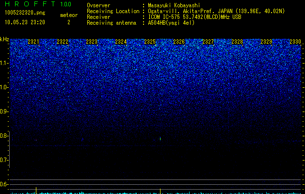Click the green meteor echo near 2325
This screenshot has width=305, height=194.
click(161, 139)
